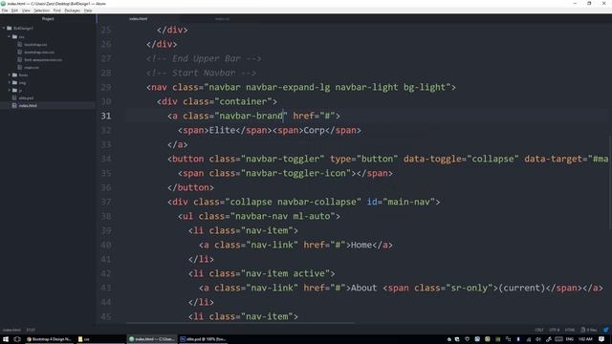Click the elite.psd file icon in tree
The image size is (612, 344).
pos(14,97)
